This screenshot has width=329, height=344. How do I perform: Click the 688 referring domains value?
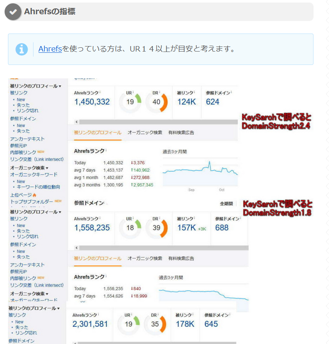[222, 228]
